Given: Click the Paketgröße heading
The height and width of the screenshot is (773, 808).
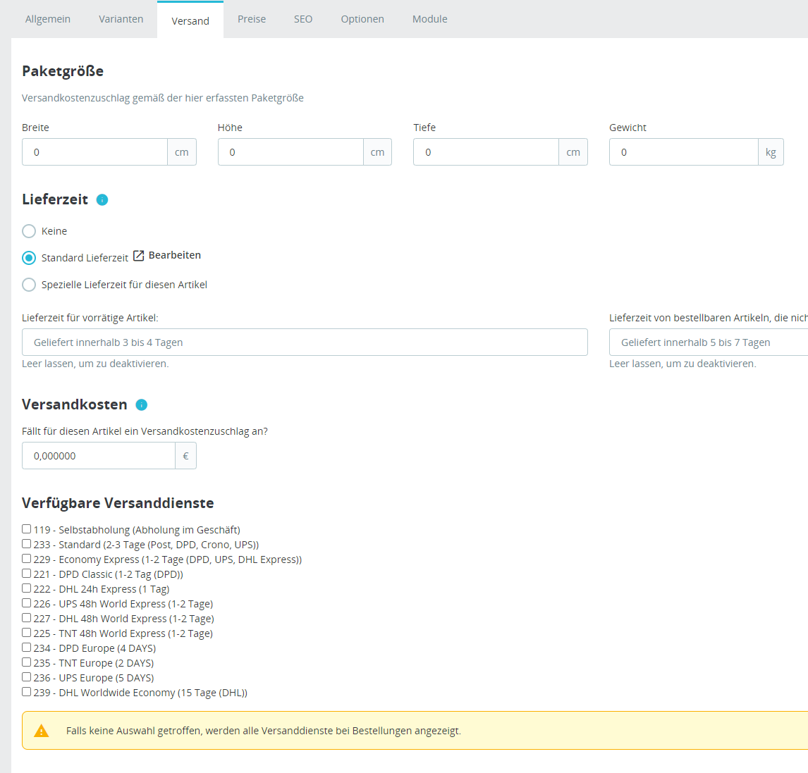Looking at the screenshot, I should pyautogui.click(x=63, y=71).
